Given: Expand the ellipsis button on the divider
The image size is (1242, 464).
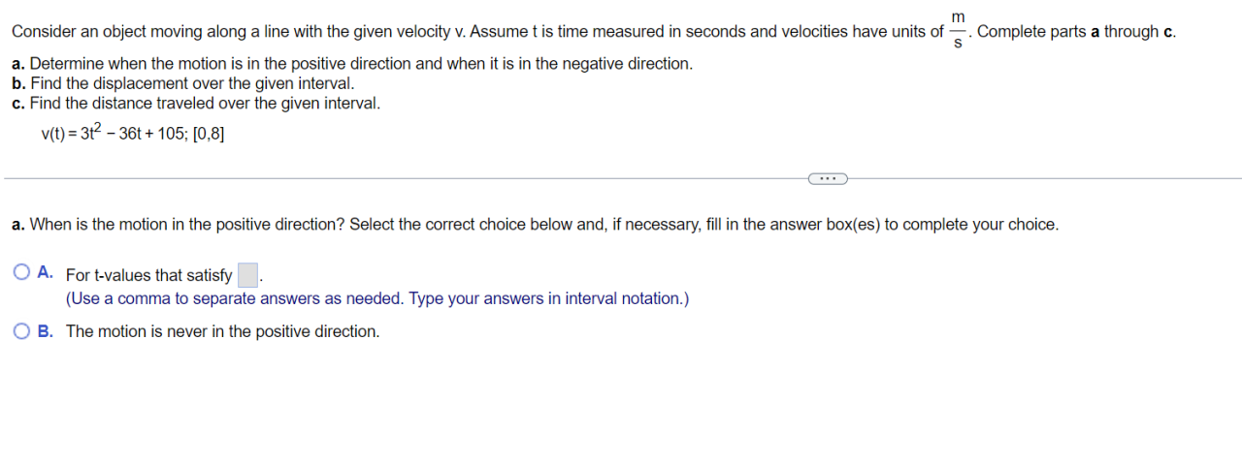Looking at the screenshot, I should [x=827, y=178].
